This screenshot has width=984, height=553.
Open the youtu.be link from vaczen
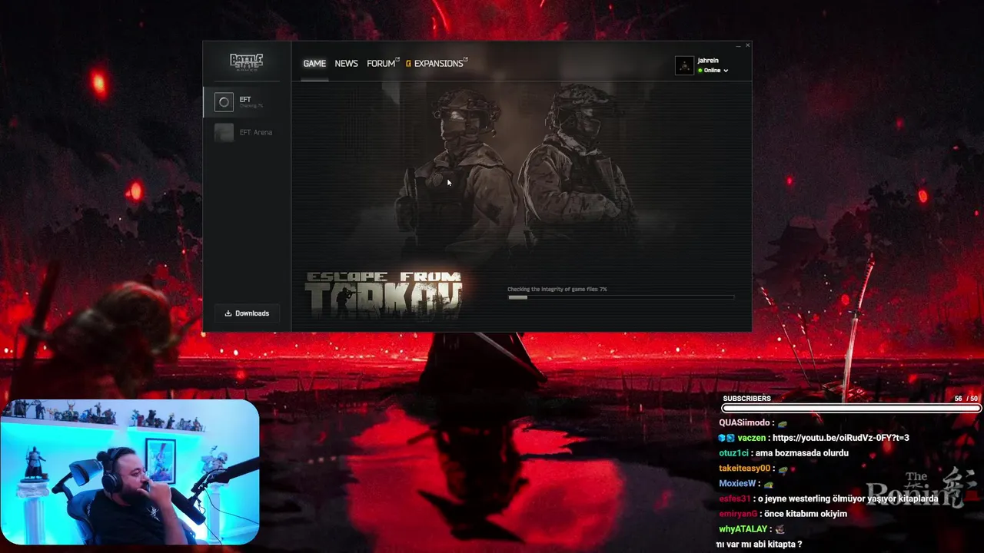[x=842, y=438]
